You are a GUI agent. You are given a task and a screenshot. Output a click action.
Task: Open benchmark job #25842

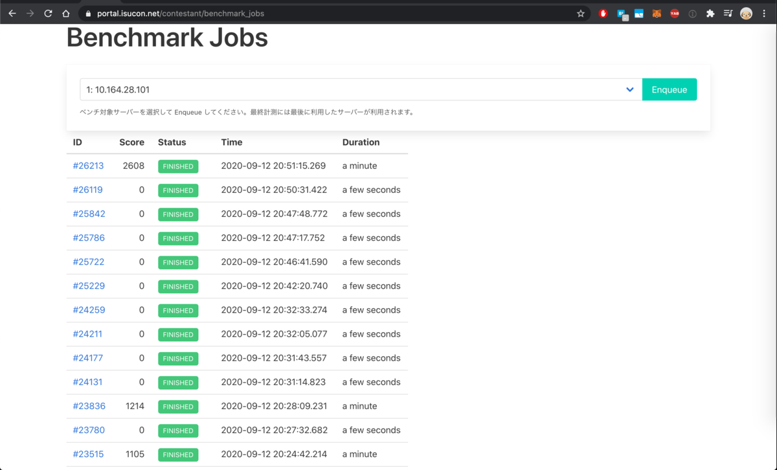89,214
